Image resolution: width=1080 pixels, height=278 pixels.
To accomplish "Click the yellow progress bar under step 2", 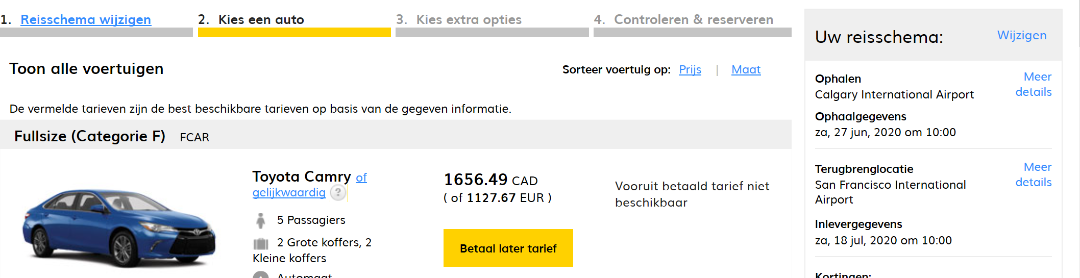I will pos(294,33).
